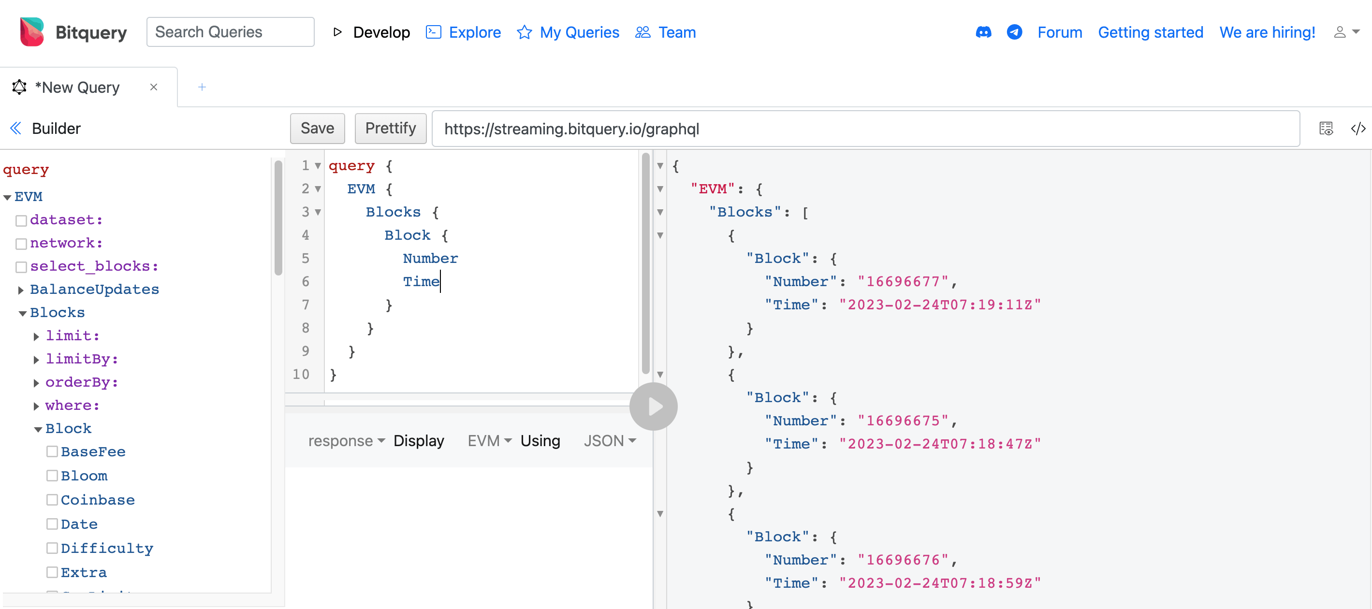
Task: Check the Date field
Action: coord(52,524)
